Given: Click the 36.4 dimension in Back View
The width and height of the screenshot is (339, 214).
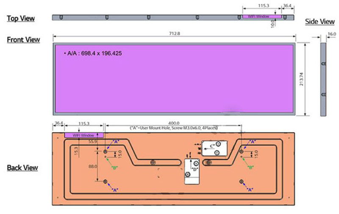Looking at the screenshot, I should pos(58,123).
